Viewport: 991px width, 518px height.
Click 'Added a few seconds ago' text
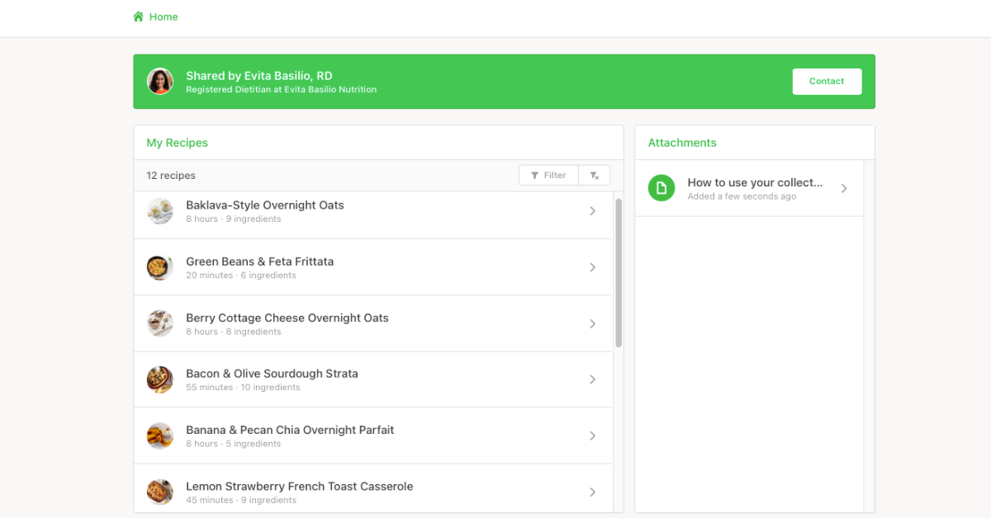pos(742,196)
